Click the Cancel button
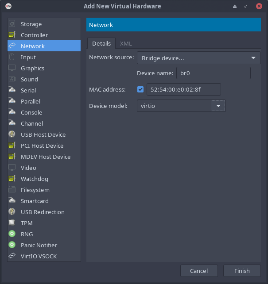Image resolution: width=268 pixels, height=284 pixels. click(199, 271)
